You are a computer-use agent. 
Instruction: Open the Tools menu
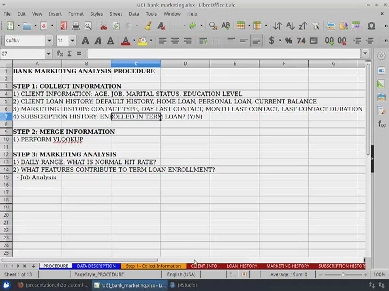click(151, 14)
